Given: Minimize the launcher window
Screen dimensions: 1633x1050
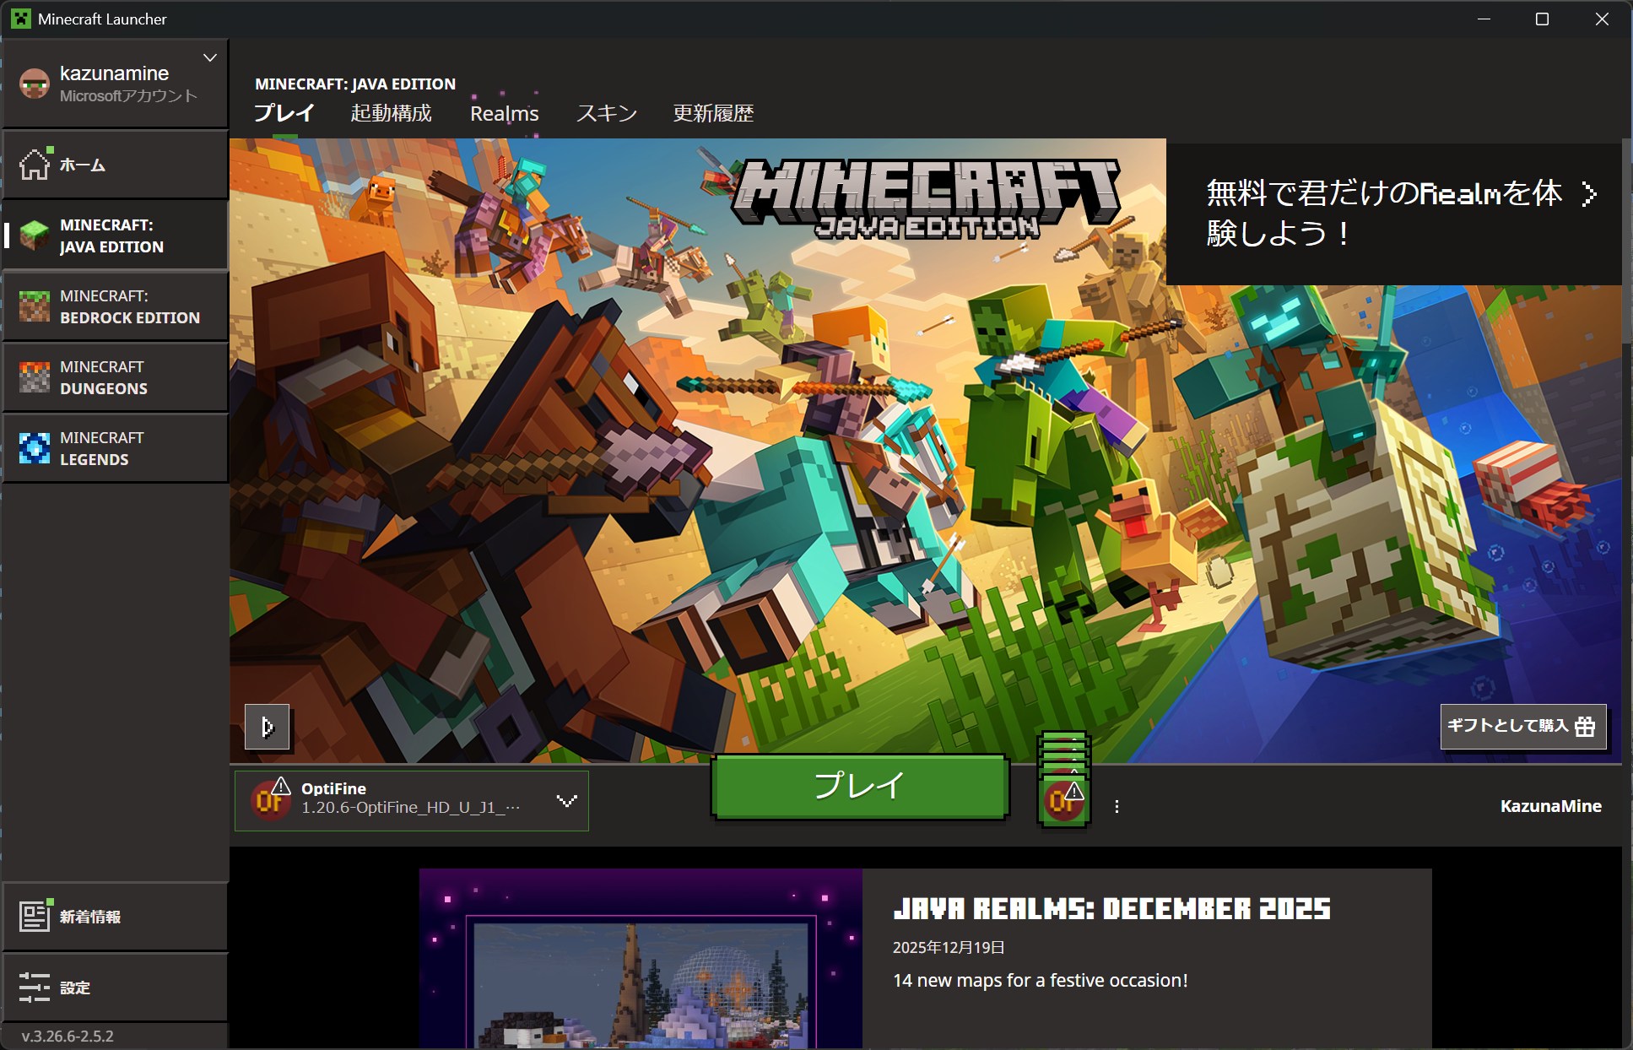Looking at the screenshot, I should point(1484,19).
